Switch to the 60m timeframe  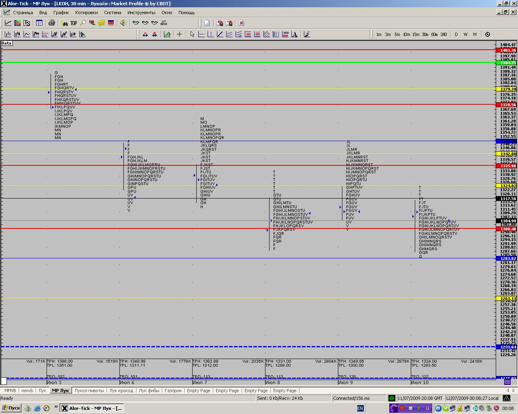pos(434,34)
